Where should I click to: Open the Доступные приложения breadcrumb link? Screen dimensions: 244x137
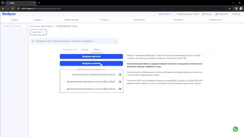coord(41,26)
